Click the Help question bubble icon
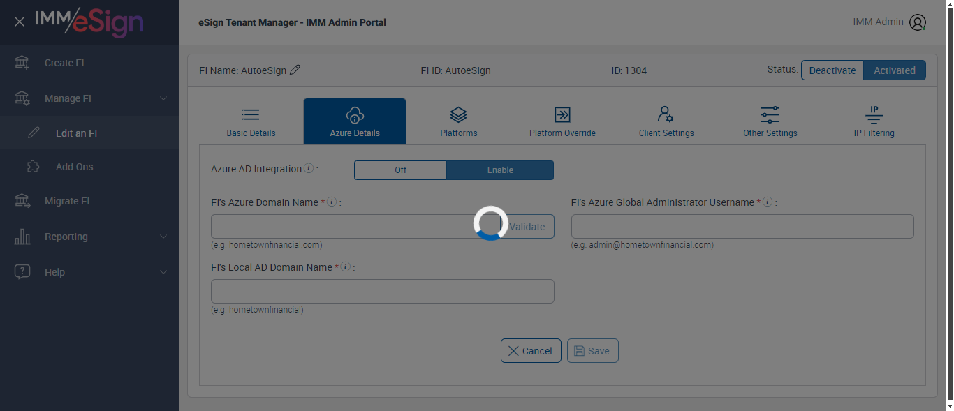The image size is (954, 411). coord(22,272)
